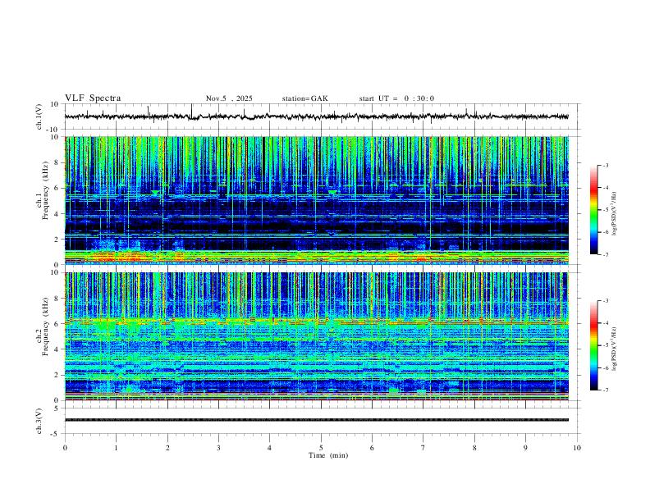This screenshot has height=502, width=650.
Task: Click the ch.1 color scale bar
Action: click(x=594, y=210)
